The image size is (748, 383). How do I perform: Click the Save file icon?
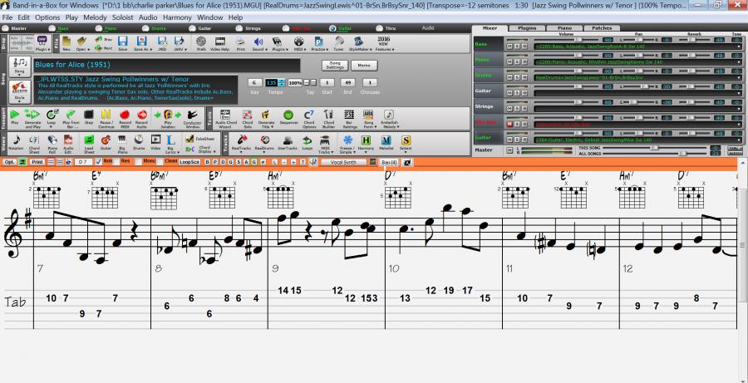click(123, 43)
